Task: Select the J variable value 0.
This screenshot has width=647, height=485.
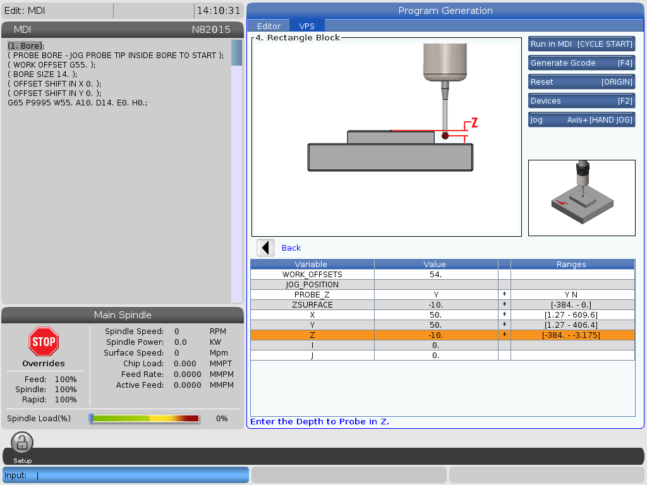Action: click(436, 355)
